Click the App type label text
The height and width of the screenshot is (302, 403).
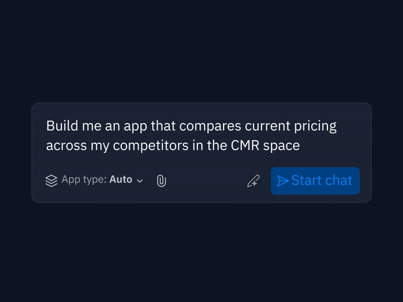point(84,180)
